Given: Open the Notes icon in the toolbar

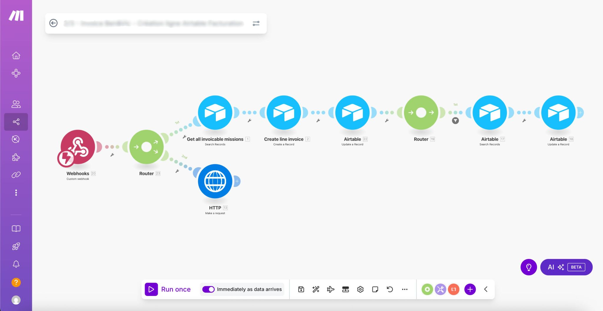Looking at the screenshot, I should pos(375,289).
